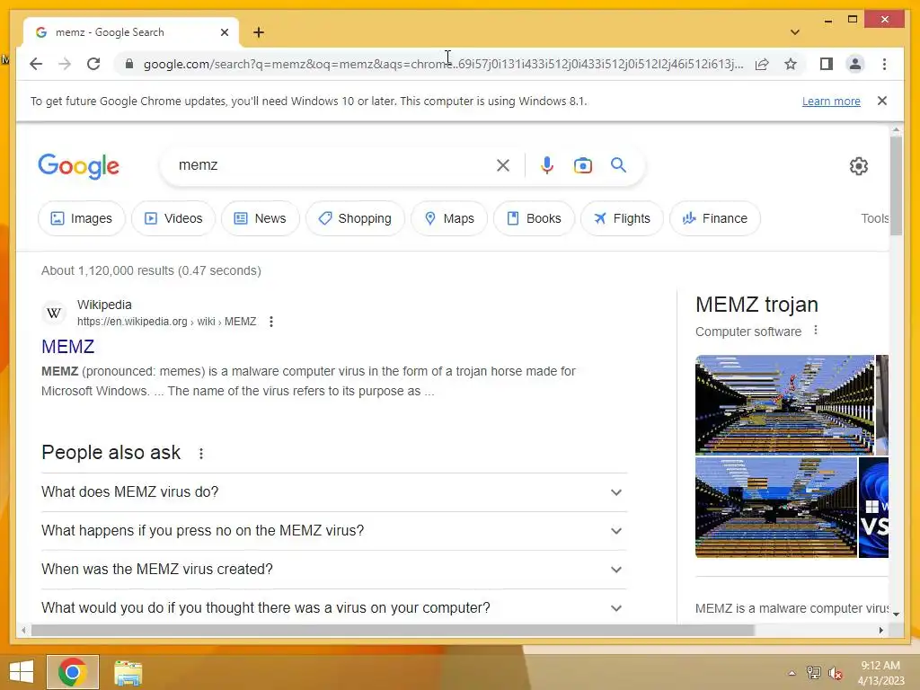Open the tab search chevron
The width and height of the screenshot is (920, 690).
(794, 32)
